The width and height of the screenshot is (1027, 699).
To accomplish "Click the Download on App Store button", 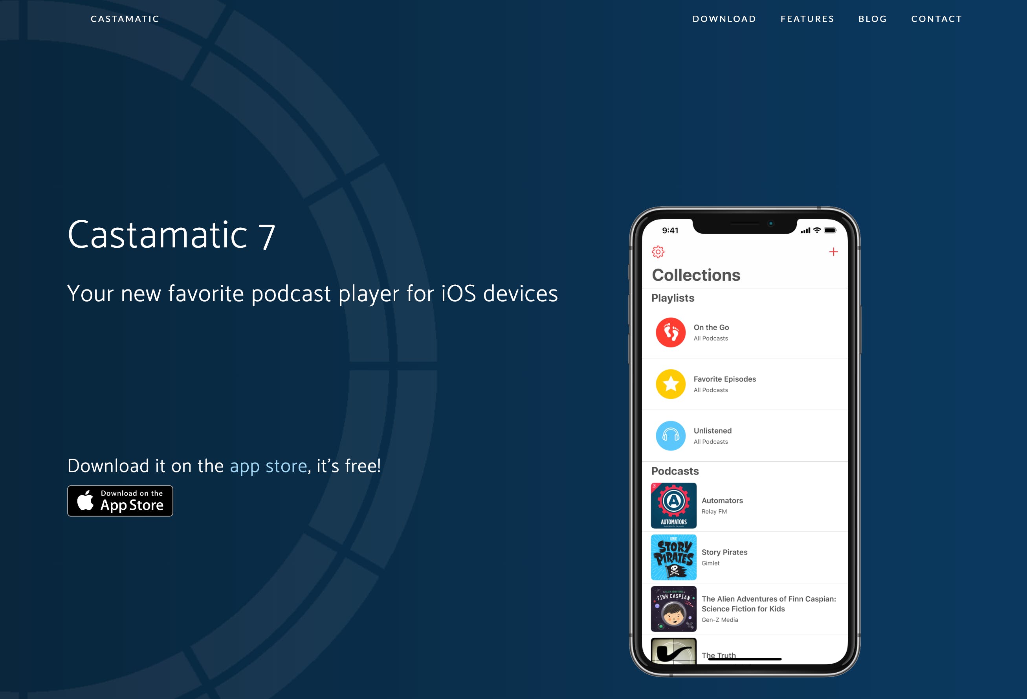I will pyautogui.click(x=119, y=501).
